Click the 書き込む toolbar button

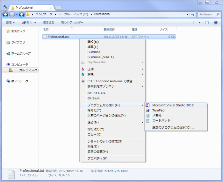pyautogui.click(x=49, y=23)
